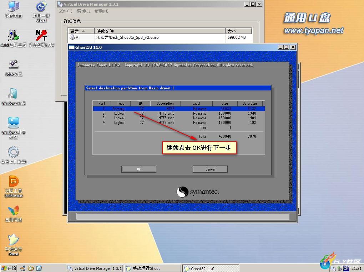The width and height of the screenshot is (364, 272).
Task: Click the 开始 Start button
Action: pyautogui.click(x=9, y=268)
